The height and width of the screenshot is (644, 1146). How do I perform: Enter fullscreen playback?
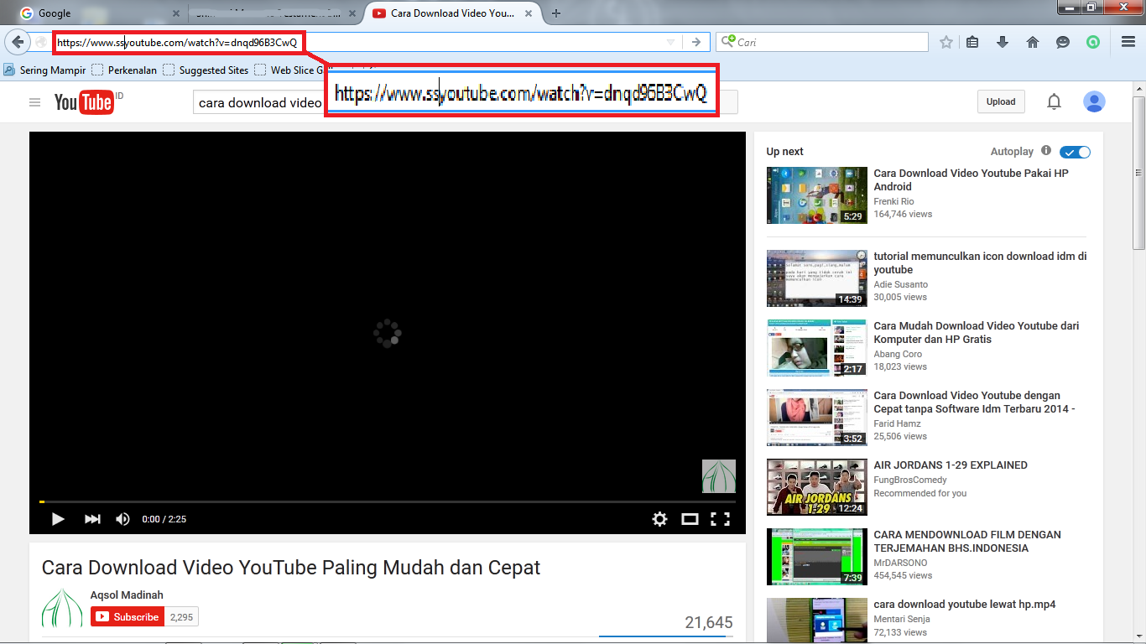pyautogui.click(x=721, y=518)
